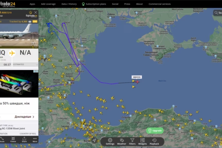Share this flight

(24, 140)
